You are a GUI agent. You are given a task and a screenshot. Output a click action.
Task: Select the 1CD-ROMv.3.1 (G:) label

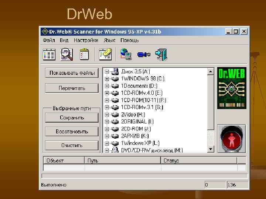[x=142, y=108]
